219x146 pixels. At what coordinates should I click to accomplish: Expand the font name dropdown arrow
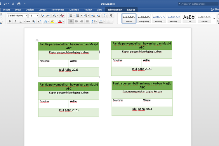(x=26, y=16)
